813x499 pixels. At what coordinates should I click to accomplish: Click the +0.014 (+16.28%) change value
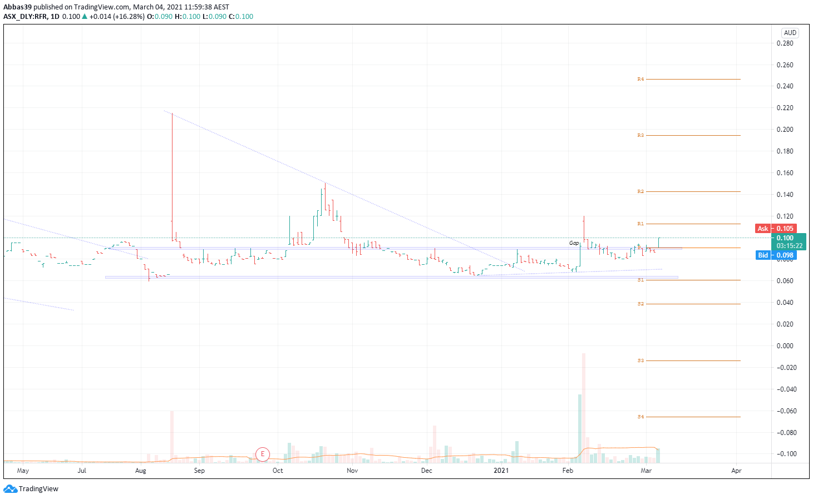[117, 17]
